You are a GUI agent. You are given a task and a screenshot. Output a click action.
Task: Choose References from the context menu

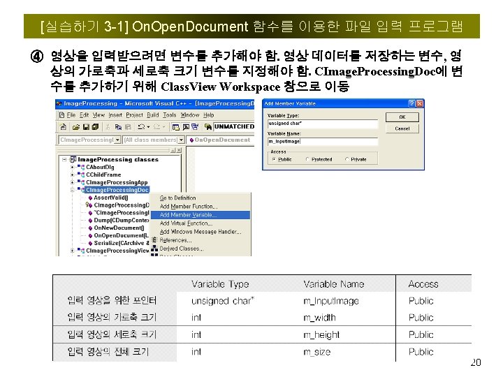(x=201, y=240)
